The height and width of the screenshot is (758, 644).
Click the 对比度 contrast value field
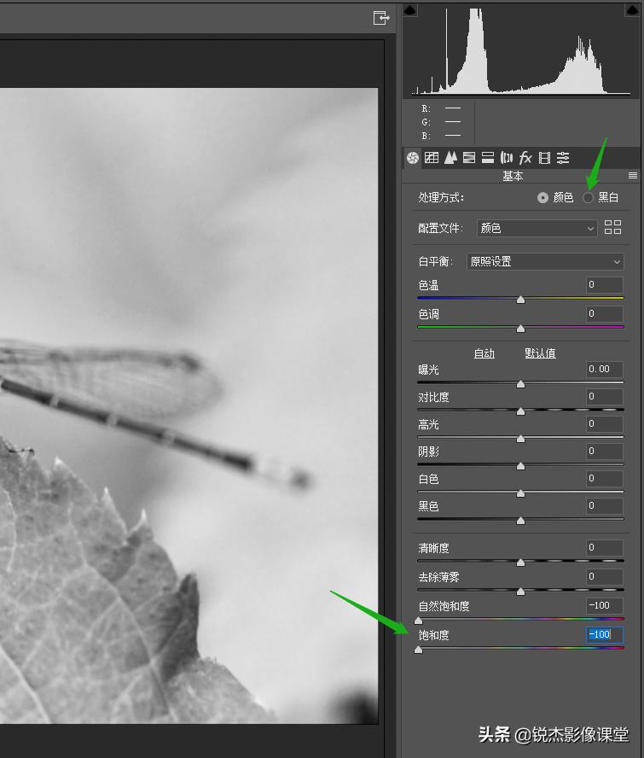coord(604,396)
